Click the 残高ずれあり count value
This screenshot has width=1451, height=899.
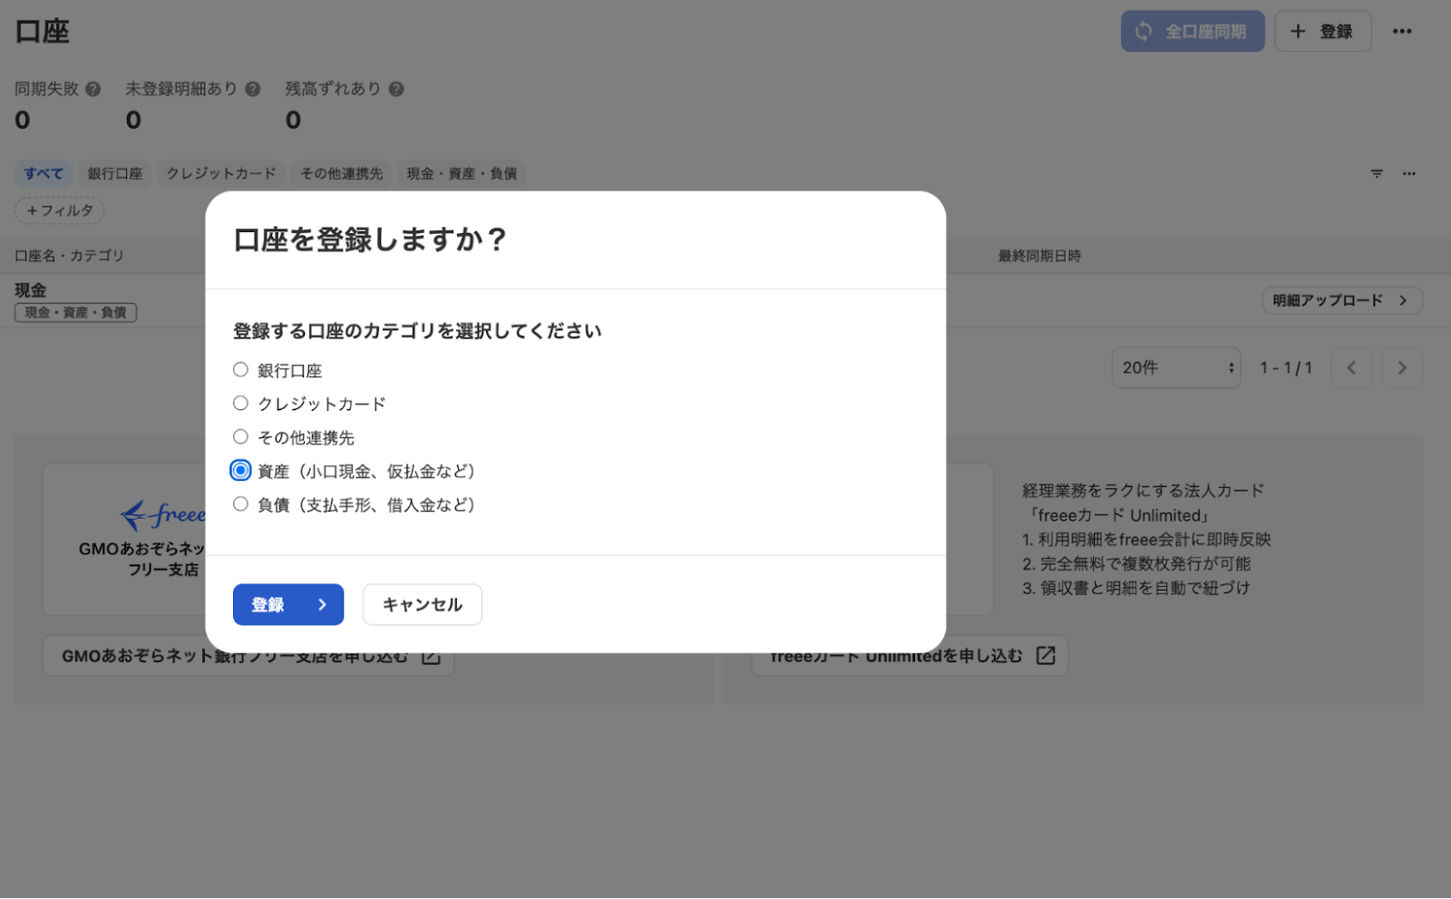tap(293, 120)
